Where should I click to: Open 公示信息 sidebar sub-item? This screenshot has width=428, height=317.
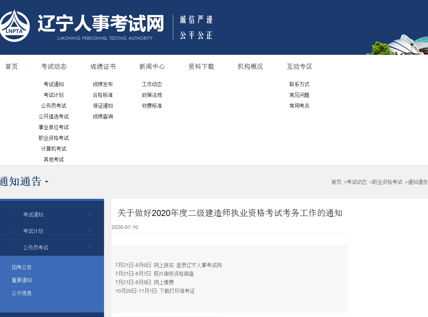click(22, 293)
